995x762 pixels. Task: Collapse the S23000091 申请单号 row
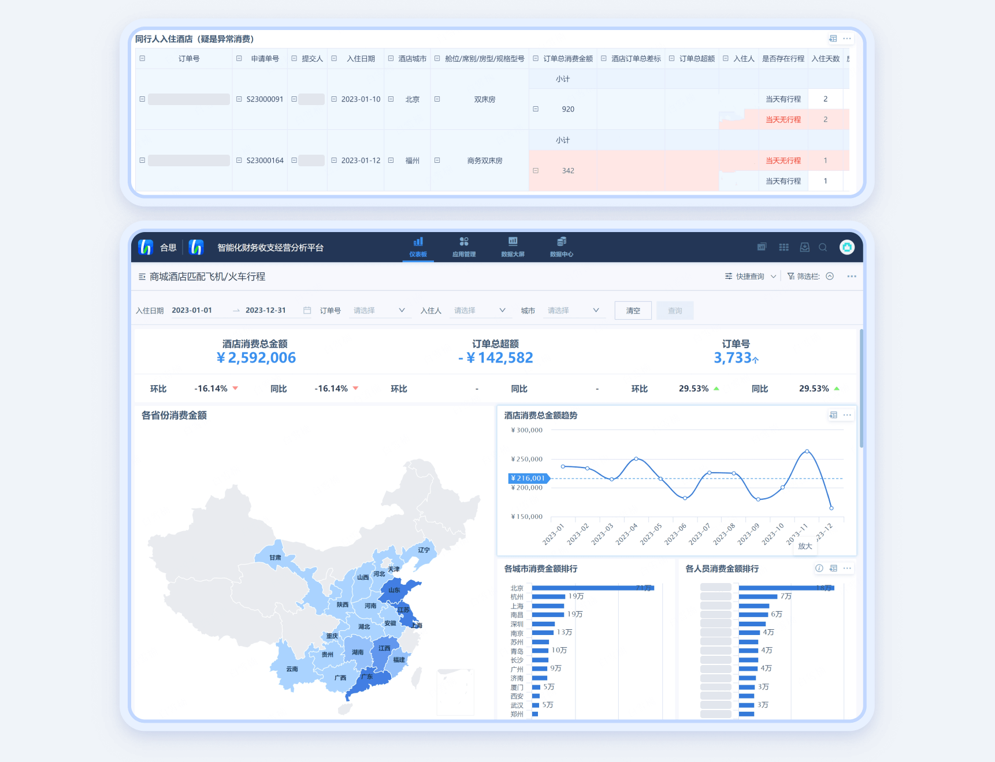(x=239, y=99)
